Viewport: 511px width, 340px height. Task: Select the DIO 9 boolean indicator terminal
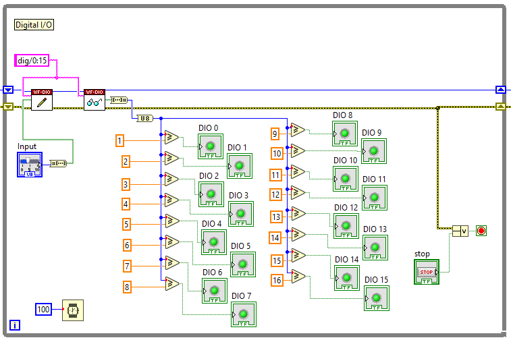coord(374,151)
